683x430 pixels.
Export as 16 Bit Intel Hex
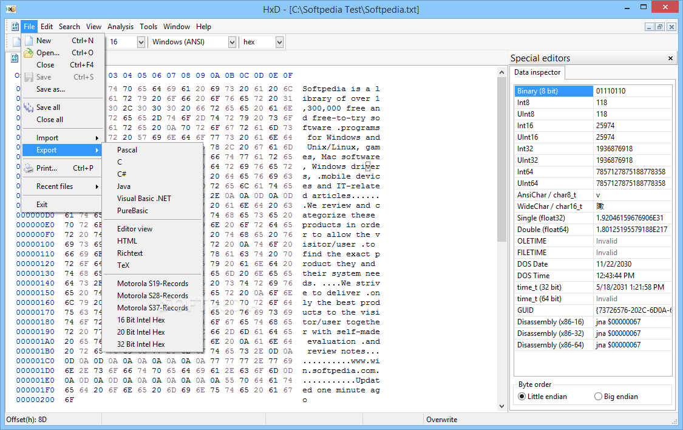(152, 320)
